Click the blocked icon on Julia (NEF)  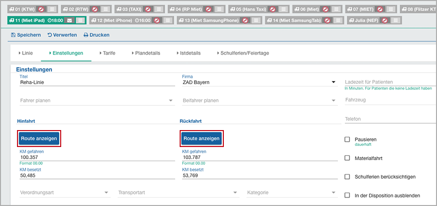click(x=385, y=20)
